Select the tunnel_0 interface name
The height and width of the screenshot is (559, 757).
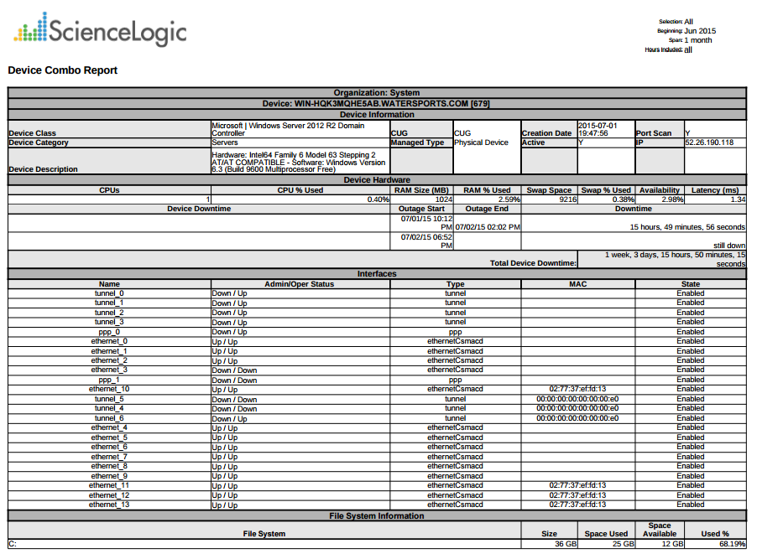[109, 293]
